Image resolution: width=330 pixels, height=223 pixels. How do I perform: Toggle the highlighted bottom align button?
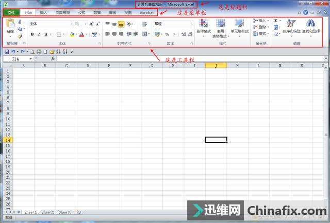point(121,24)
